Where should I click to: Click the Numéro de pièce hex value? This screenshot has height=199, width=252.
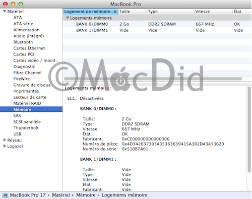coord(173,144)
